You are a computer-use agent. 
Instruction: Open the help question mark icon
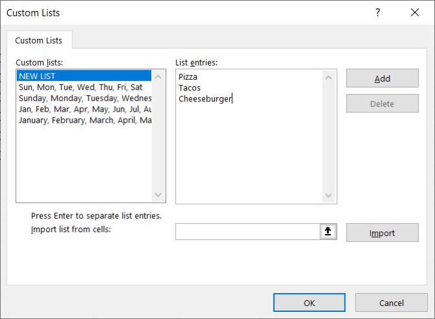(x=378, y=12)
